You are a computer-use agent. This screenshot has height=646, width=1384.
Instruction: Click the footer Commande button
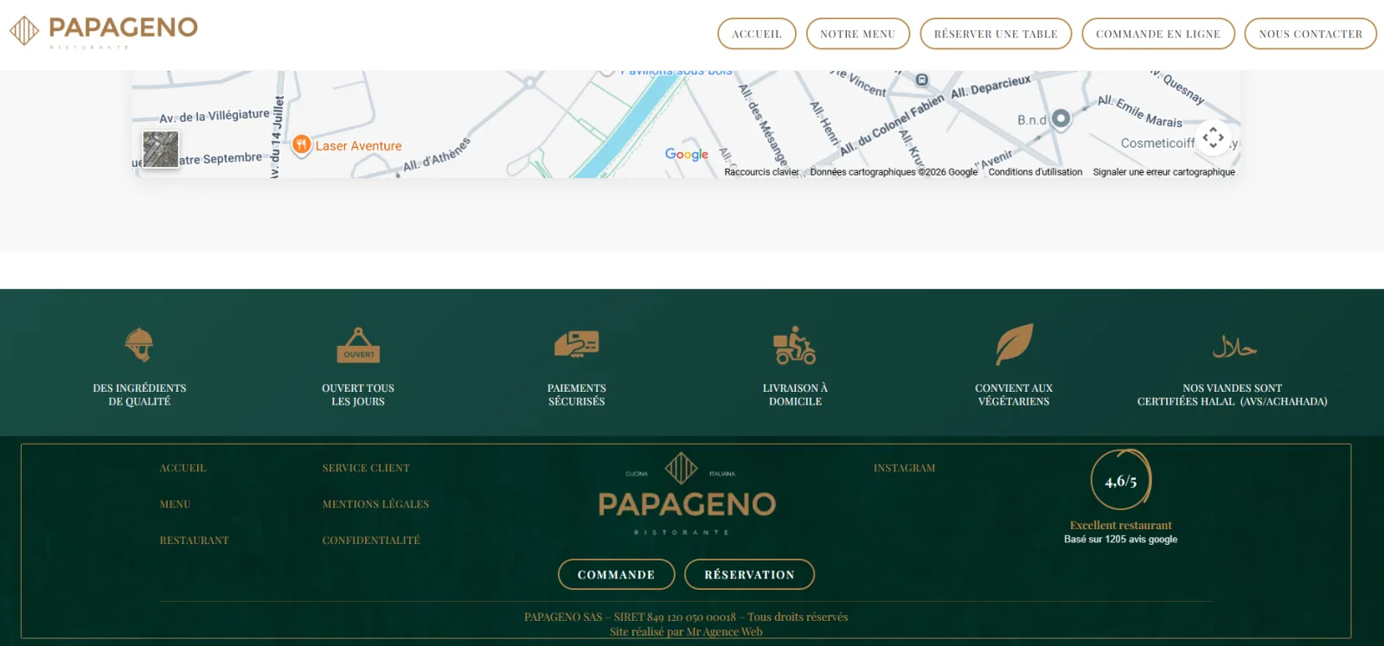tap(616, 574)
